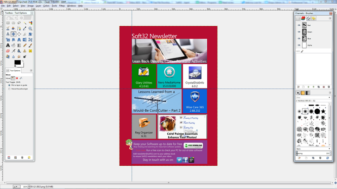
Task: Select the Eraser tool
Action: tap(8, 51)
